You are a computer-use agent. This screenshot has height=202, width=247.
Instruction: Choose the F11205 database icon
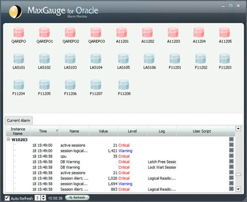(45, 85)
